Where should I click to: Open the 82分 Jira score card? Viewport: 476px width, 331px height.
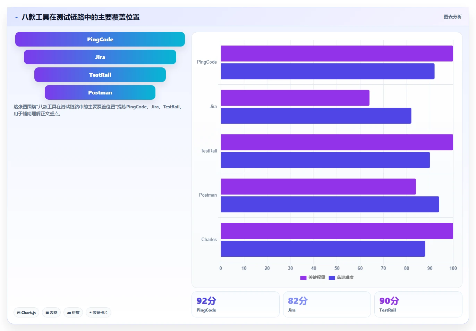coord(327,304)
